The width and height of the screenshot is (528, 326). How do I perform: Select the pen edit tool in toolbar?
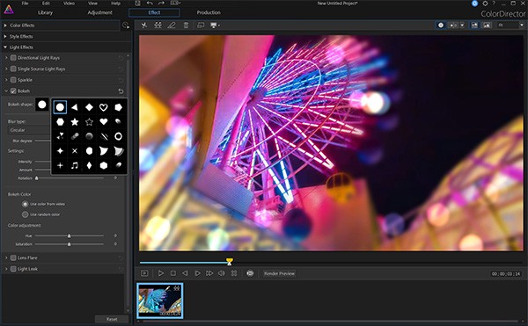(172, 25)
